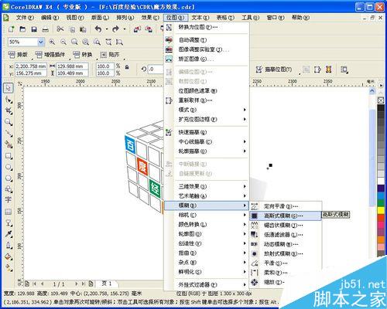Click the New document toolbar icon
The height and width of the screenshot is (309, 387).
pos(11,29)
